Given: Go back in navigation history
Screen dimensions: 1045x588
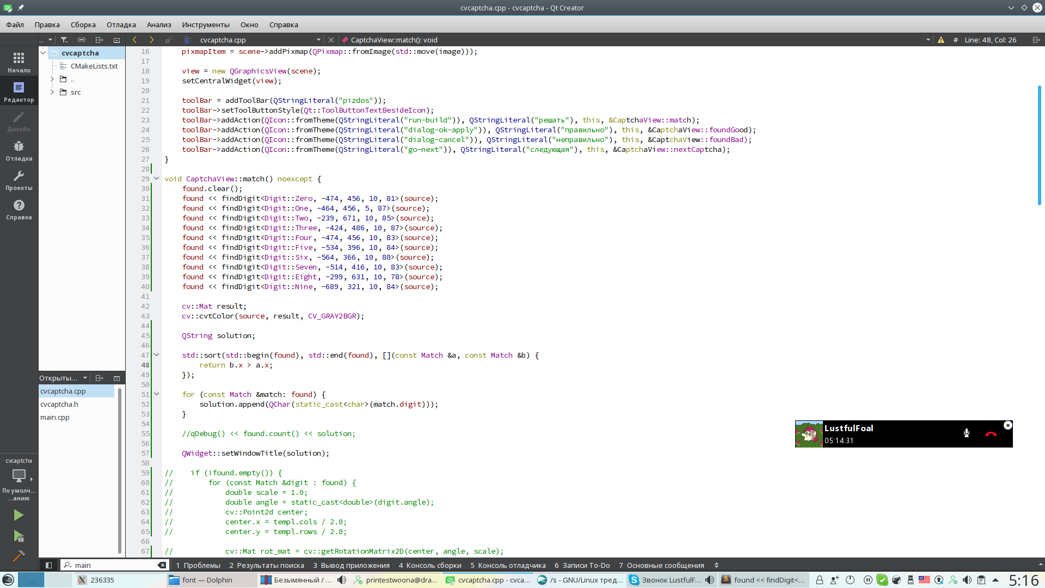Looking at the screenshot, I should pyautogui.click(x=135, y=40).
